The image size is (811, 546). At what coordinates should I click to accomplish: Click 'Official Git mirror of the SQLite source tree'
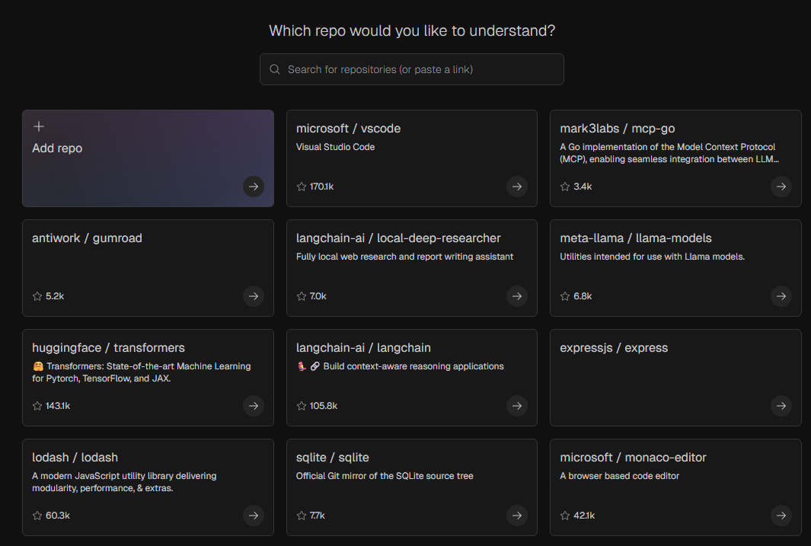click(x=385, y=476)
